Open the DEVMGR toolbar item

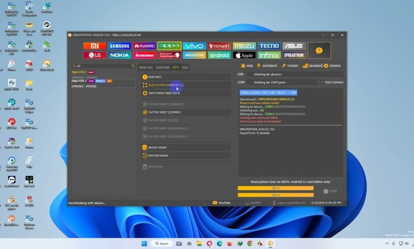312,66
